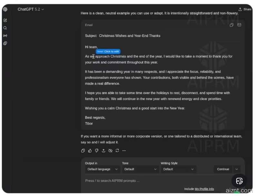Toggle the crossed-out eye icon below the response
Viewport: 256px width, 196px height.
(110, 151)
